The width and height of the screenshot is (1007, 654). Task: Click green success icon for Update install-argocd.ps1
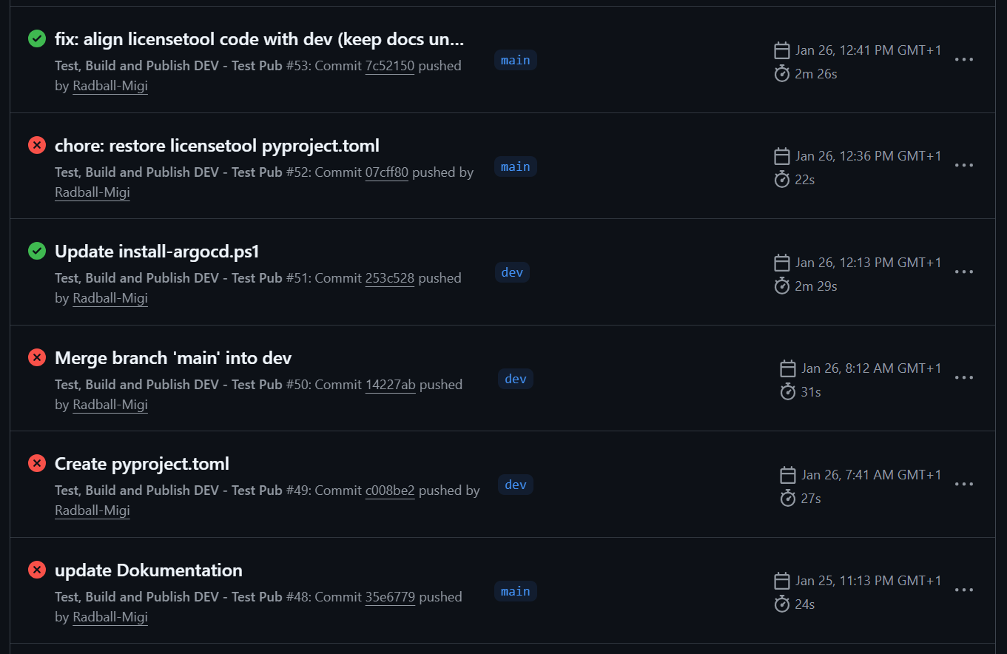(36, 252)
